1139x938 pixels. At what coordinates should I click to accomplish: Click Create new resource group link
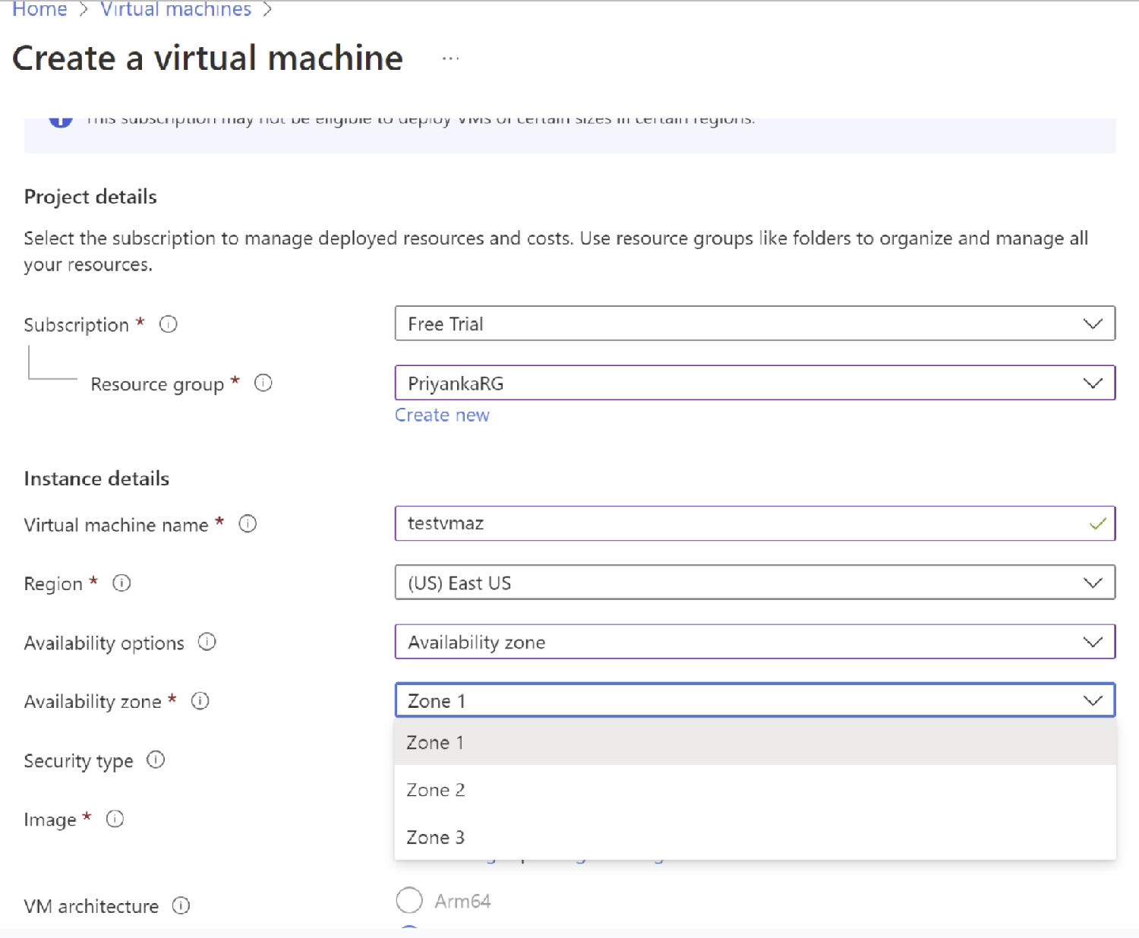pos(442,415)
